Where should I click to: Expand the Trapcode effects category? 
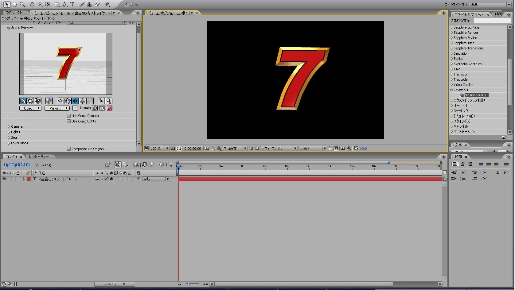click(x=452, y=79)
